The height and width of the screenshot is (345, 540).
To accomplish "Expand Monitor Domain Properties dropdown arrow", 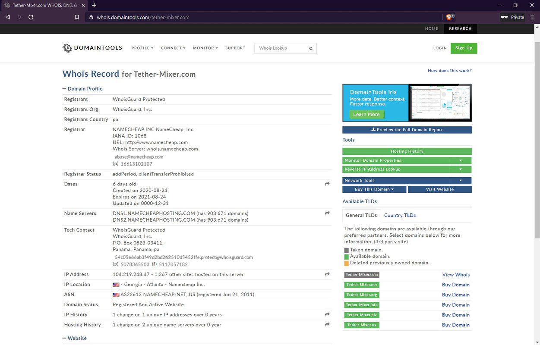I will click(x=461, y=160).
